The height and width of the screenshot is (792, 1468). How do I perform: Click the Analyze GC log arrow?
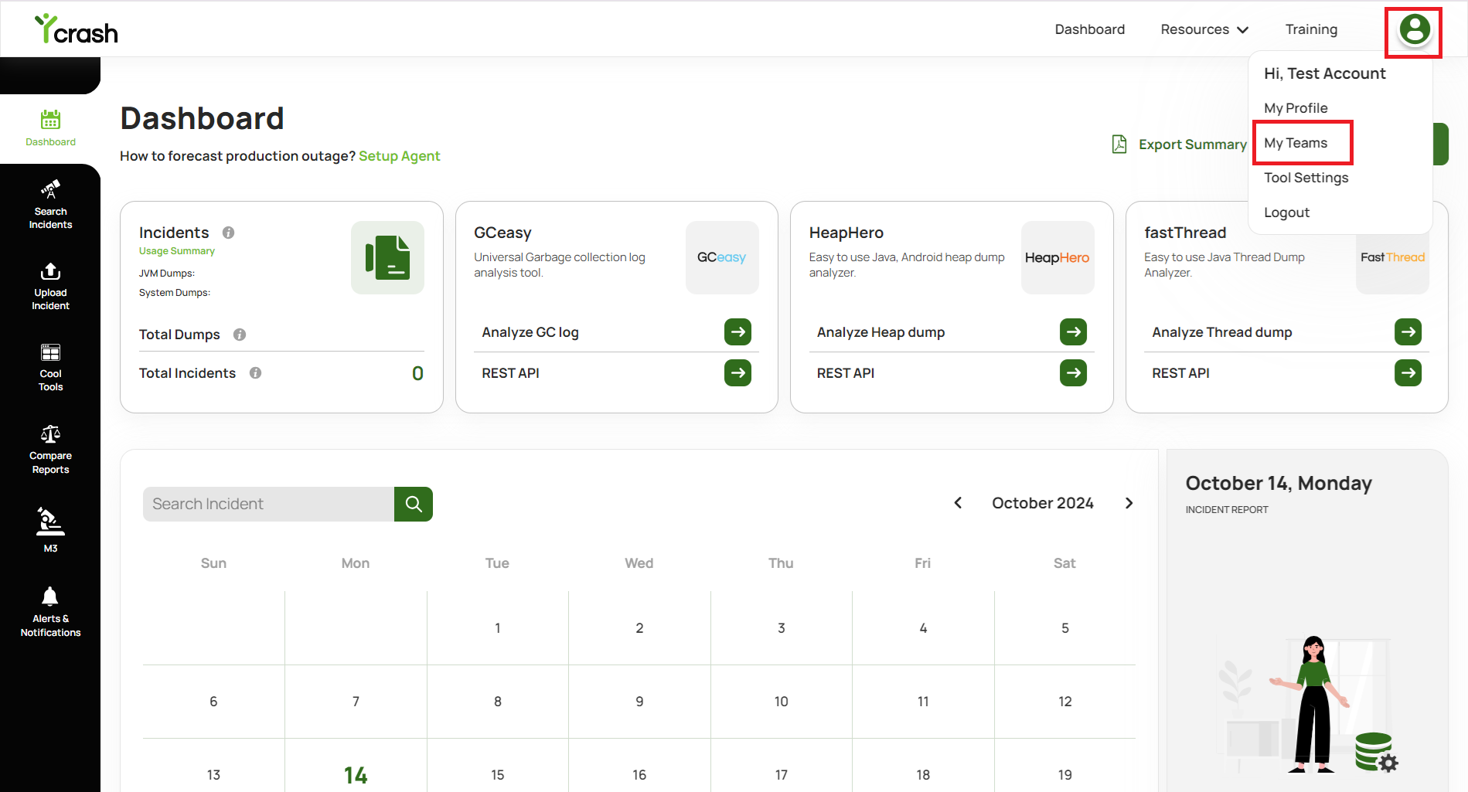[737, 332]
